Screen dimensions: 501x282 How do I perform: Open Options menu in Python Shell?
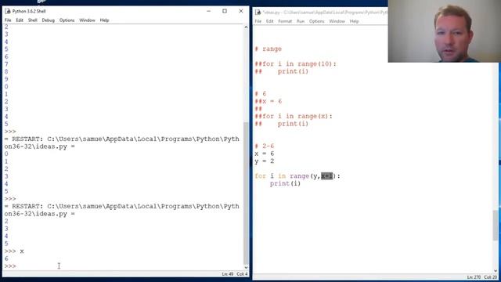click(67, 20)
